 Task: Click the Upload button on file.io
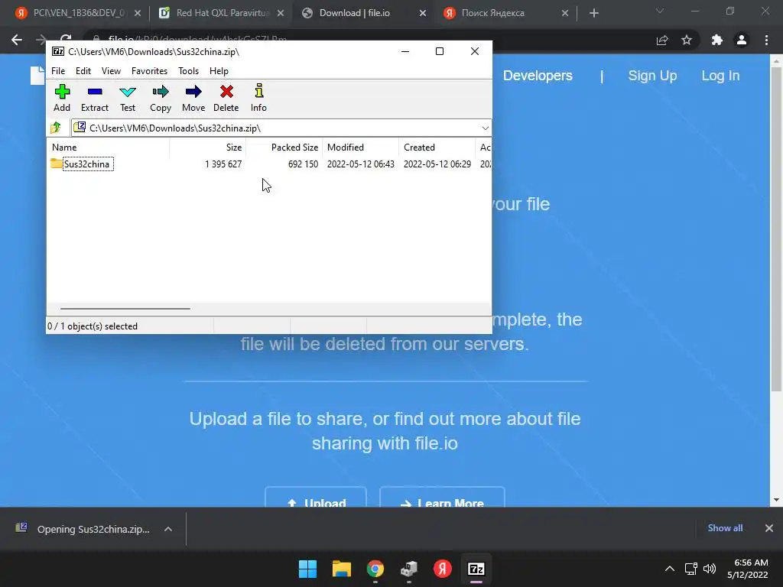pos(316,497)
